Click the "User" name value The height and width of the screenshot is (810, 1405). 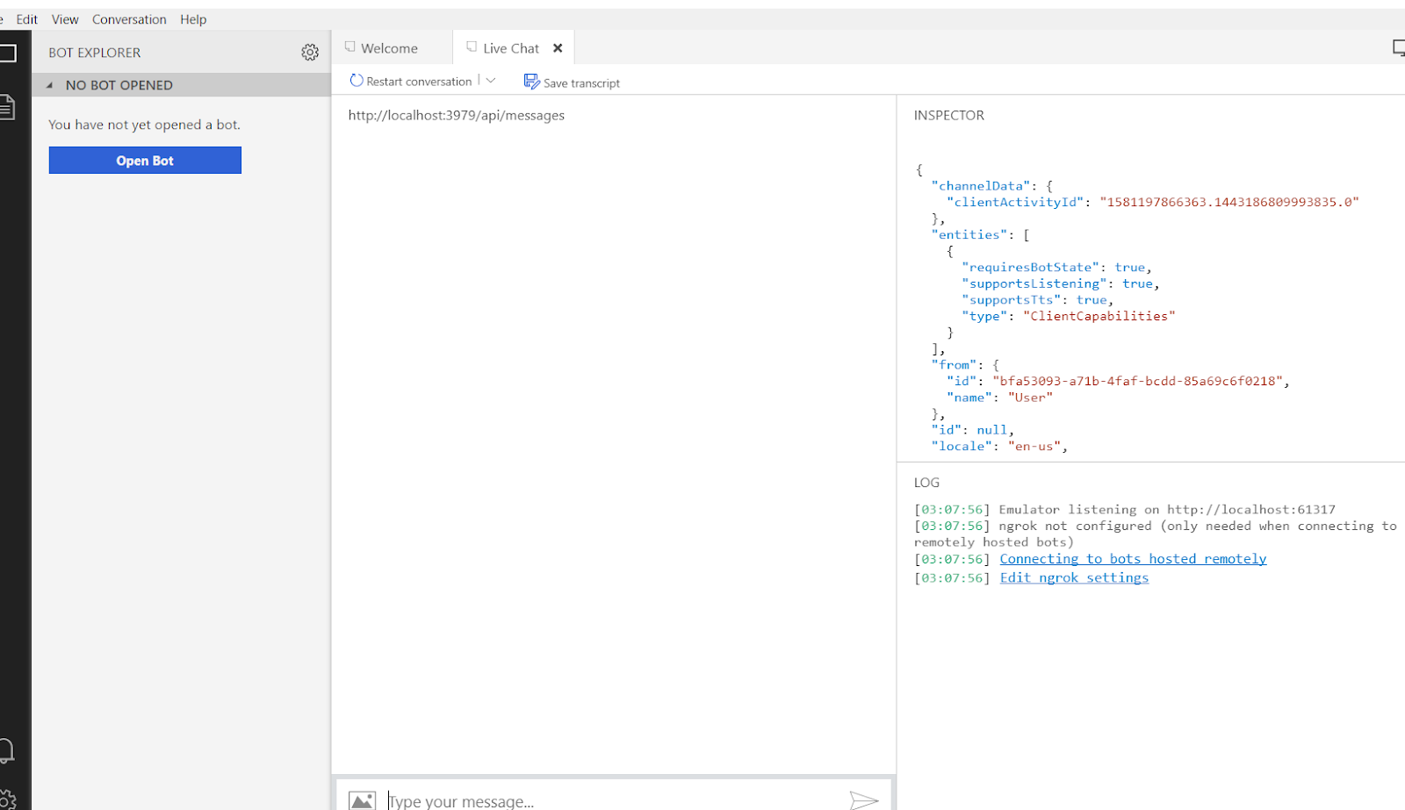1030,398
